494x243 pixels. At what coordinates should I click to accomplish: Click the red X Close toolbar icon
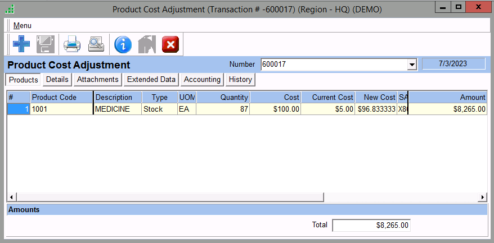[x=170, y=44]
